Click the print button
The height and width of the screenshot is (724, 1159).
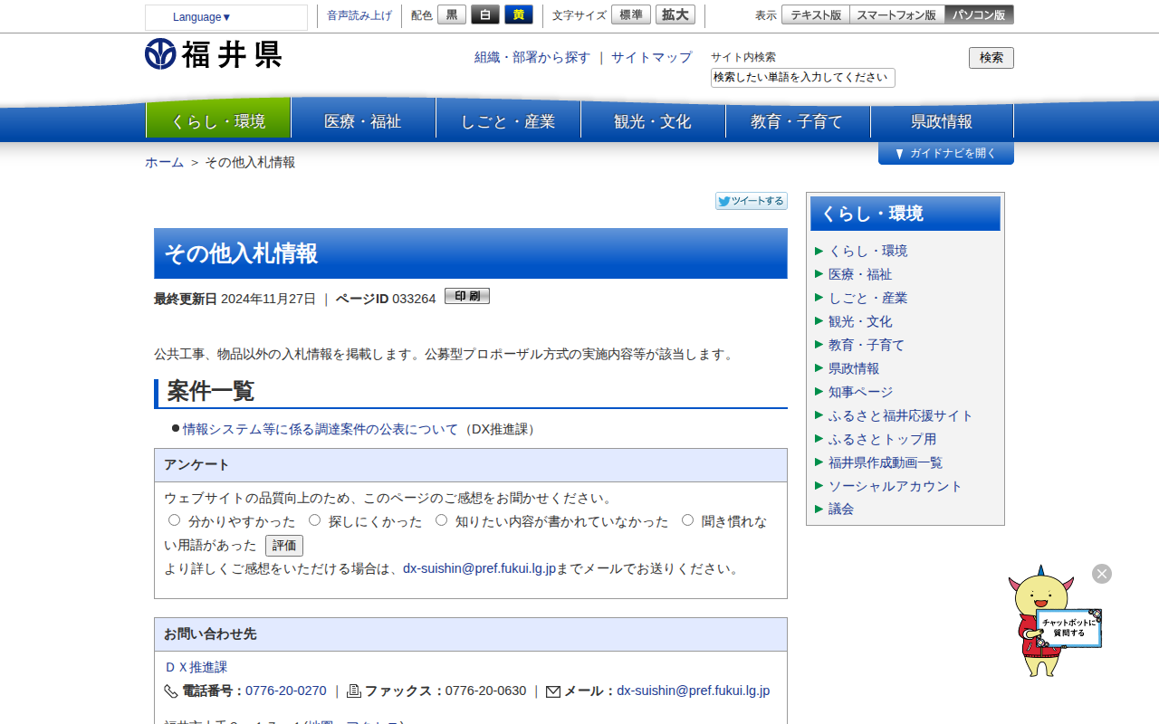pos(467,296)
